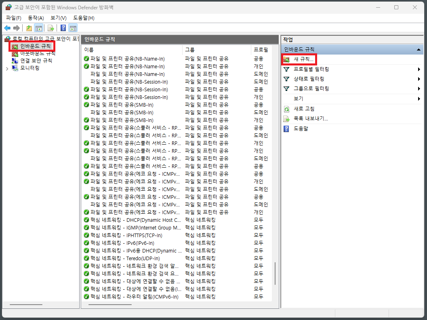Click the 새로 고침 refresh icon
The width and height of the screenshot is (427, 320).
point(286,109)
